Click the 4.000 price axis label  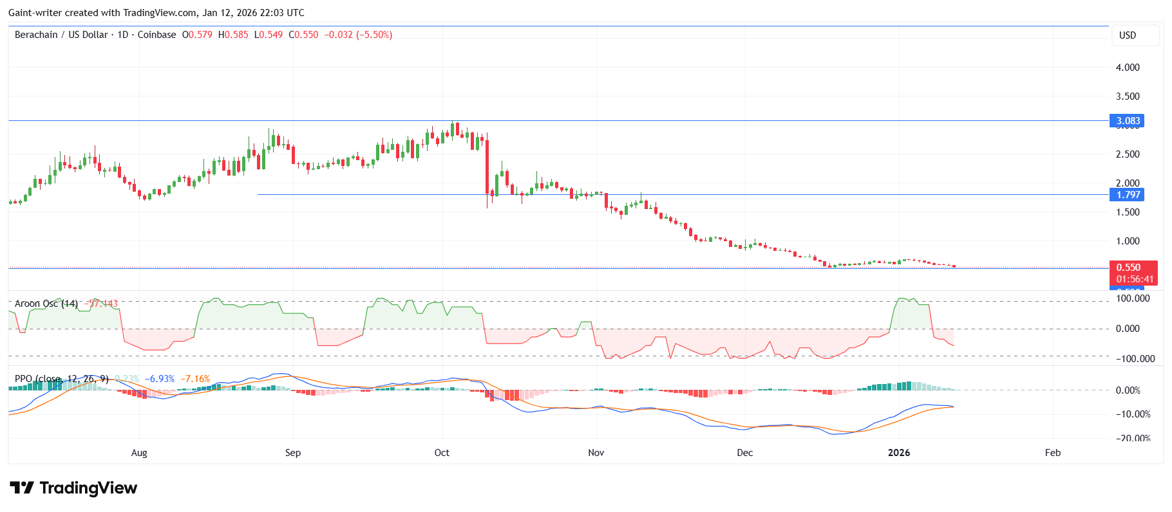1128,68
